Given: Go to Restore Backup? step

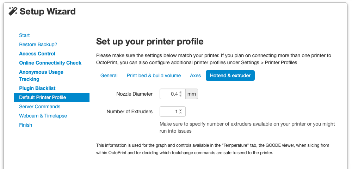Looking at the screenshot, I should click(38, 44).
